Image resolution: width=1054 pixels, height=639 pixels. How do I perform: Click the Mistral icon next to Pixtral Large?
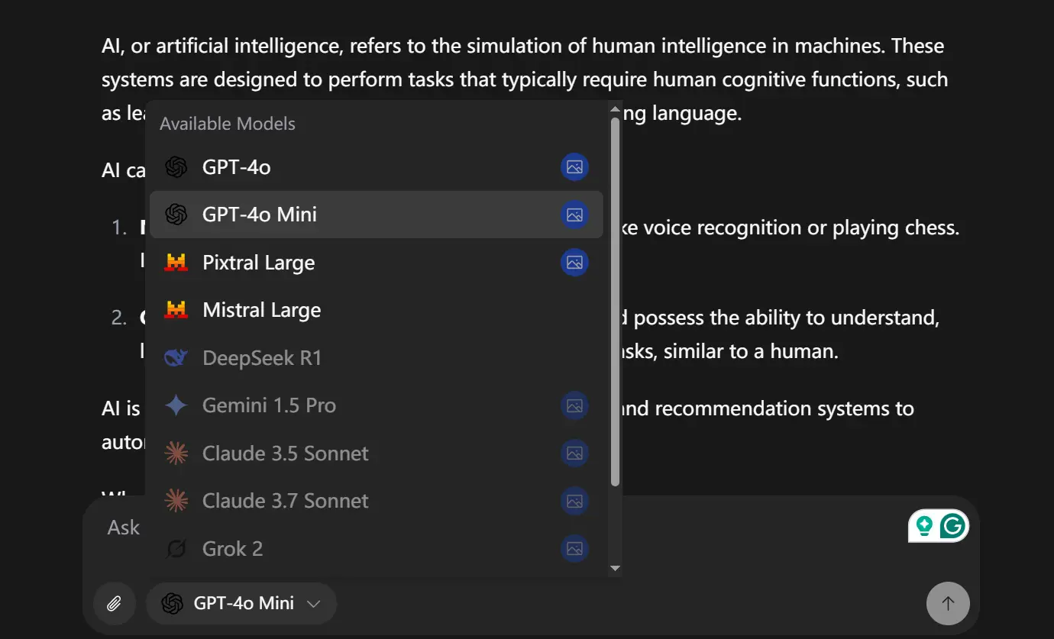(x=176, y=262)
